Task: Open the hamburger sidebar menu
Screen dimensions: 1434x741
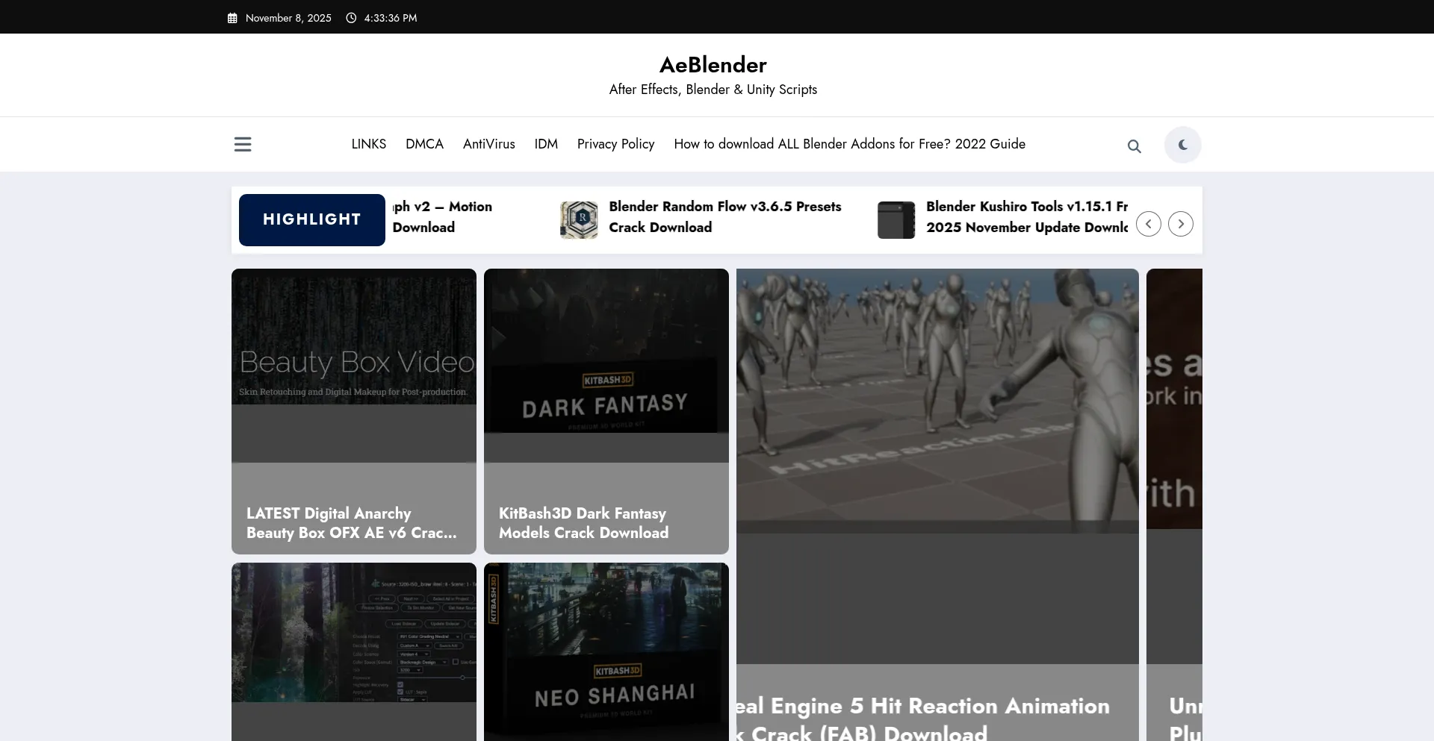Action: pos(243,144)
